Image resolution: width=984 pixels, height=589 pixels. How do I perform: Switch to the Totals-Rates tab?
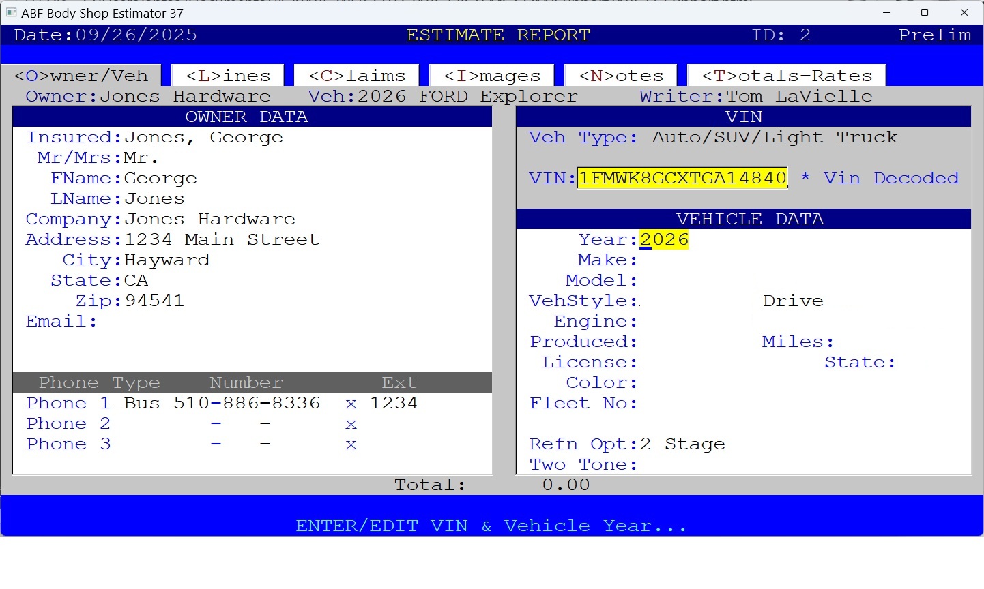[787, 76]
